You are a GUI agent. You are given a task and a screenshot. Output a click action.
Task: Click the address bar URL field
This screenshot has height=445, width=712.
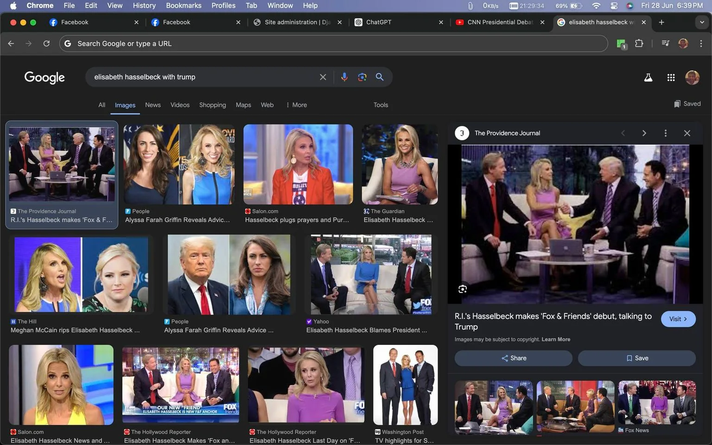point(333,43)
